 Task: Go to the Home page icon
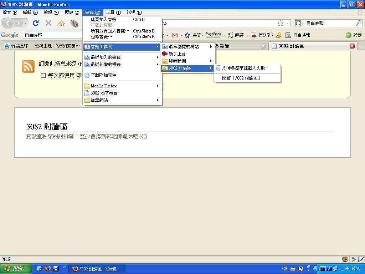coord(61,23)
